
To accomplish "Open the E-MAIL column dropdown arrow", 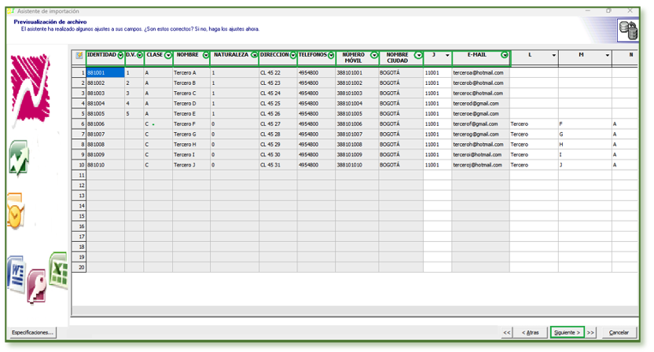I will pos(504,56).
